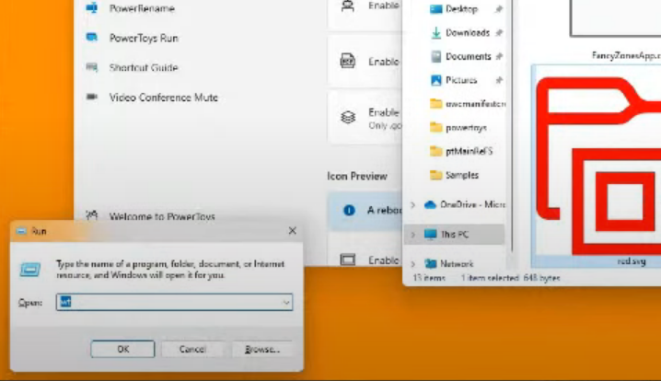Click Cancel in the Run dialog

[x=192, y=349]
